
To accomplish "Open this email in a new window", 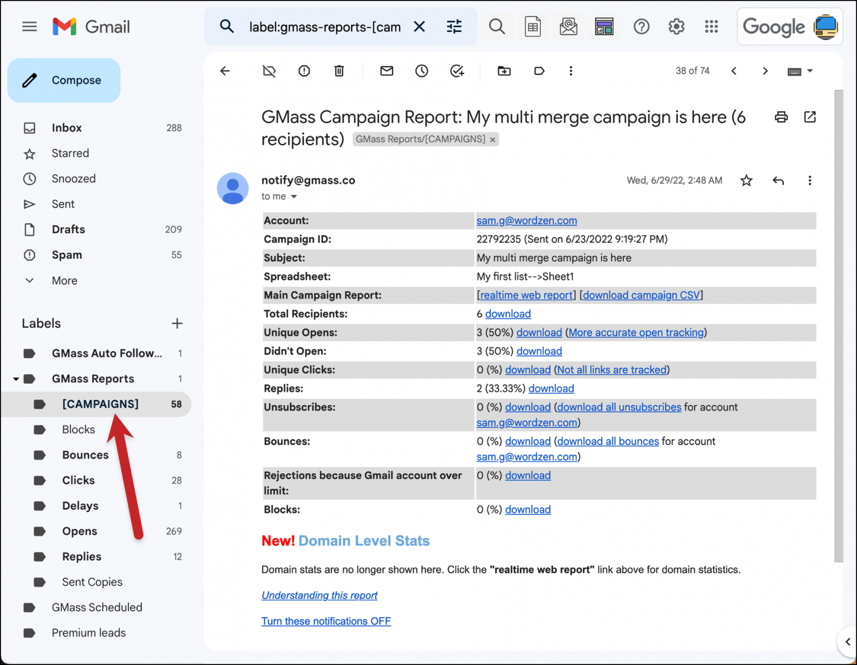I will pyautogui.click(x=810, y=117).
